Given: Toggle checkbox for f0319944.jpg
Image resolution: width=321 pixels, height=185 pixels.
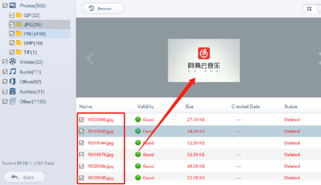Looking at the screenshot, I should [x=82, y=143].
